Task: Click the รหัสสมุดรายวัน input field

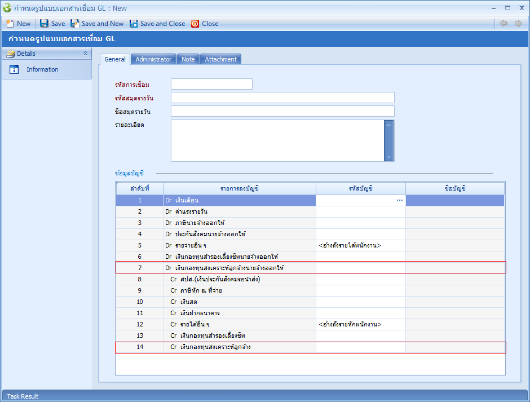Action: (282, 98)
